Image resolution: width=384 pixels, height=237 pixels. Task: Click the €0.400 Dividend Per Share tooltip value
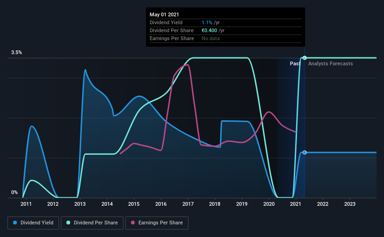click(209, 30)
